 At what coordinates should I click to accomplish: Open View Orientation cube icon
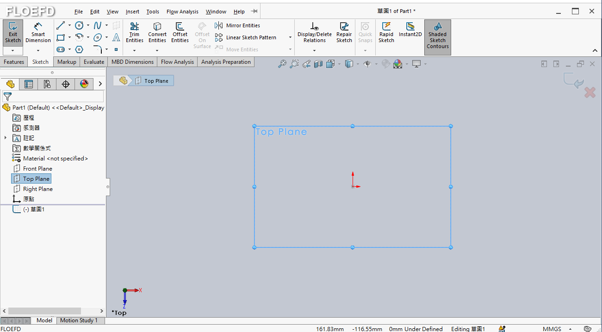tap(330, 64)
